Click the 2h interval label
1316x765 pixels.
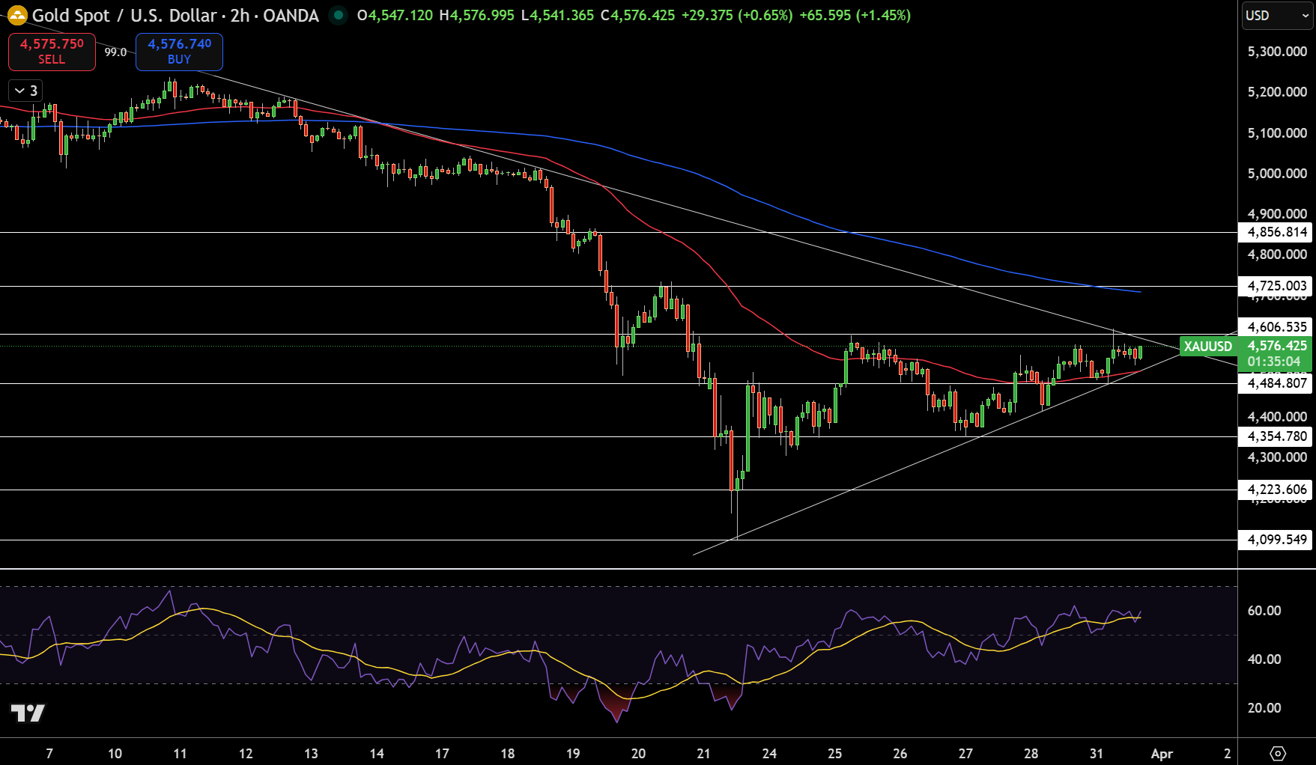240,15
